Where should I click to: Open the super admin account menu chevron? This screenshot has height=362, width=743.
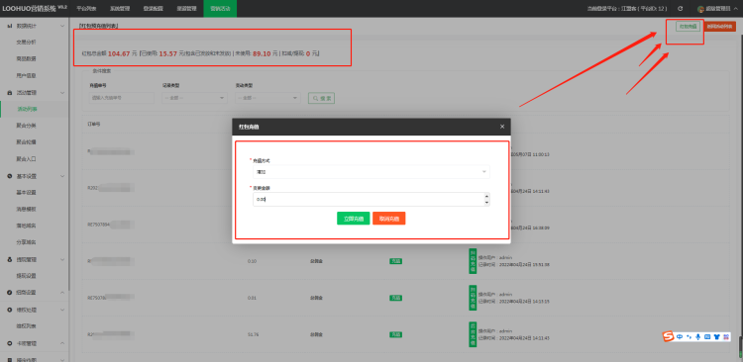735,9
